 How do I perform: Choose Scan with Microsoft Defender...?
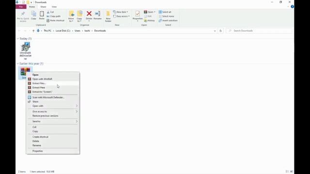click(x=53, y=98)
